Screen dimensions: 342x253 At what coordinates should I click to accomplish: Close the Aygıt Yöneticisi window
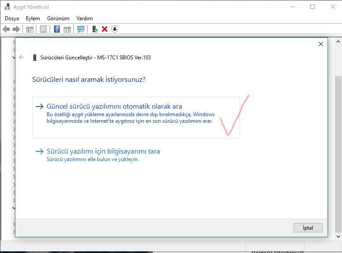coord(333,7)
